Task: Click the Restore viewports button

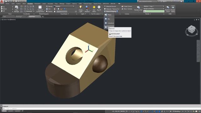Action: pyautogui.click(x=49, y=11)
